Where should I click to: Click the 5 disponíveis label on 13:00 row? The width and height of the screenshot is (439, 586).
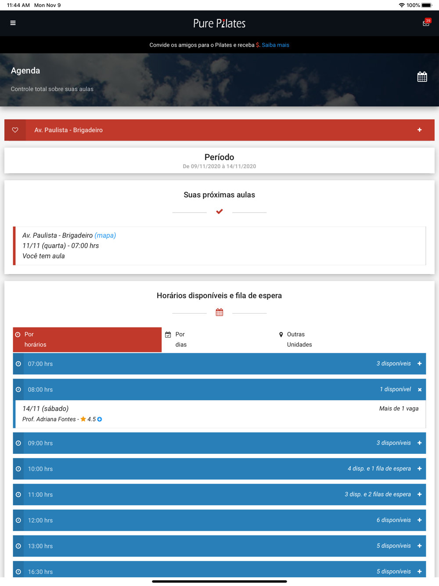click(x=394, y=546)
